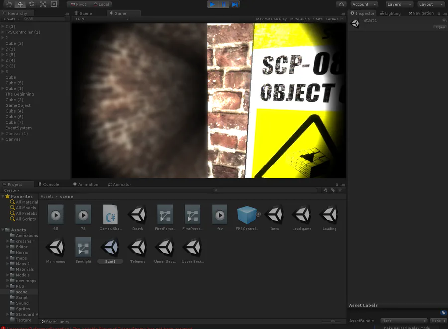The height and width of the screenshot is (329, 448).
Task: Step one frame forward
Action: point(235,4)
